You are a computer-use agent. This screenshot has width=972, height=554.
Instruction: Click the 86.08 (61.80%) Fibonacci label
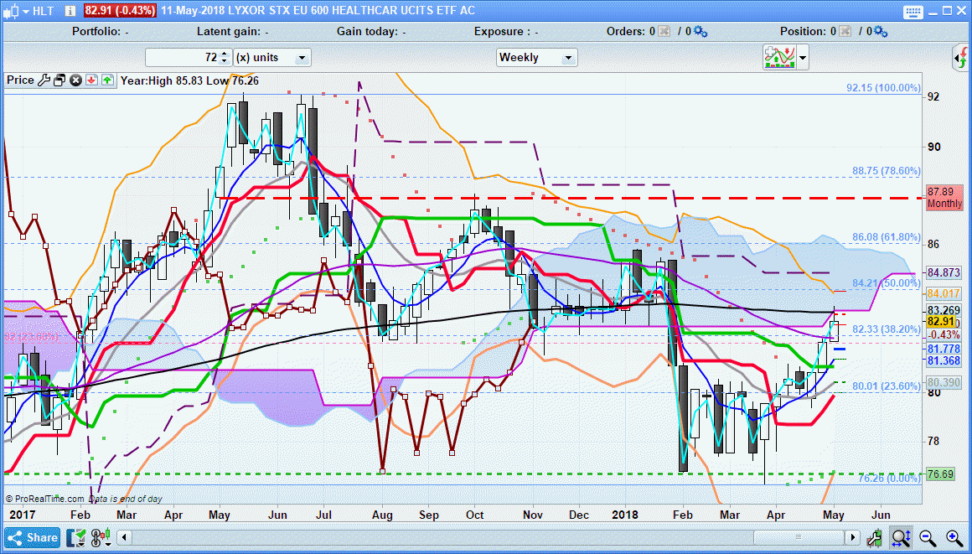887,237
